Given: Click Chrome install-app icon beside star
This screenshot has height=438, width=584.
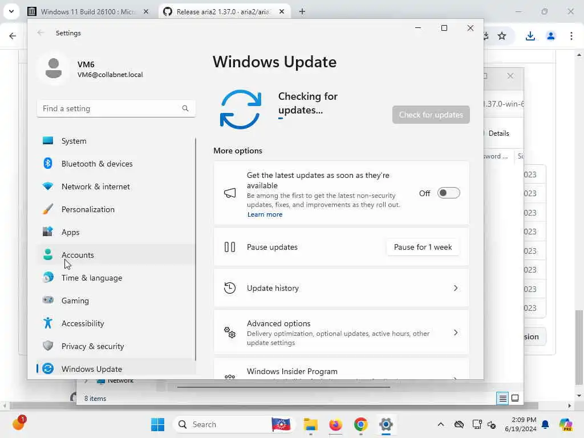Looking at the screenshot, I should point(486,36).
